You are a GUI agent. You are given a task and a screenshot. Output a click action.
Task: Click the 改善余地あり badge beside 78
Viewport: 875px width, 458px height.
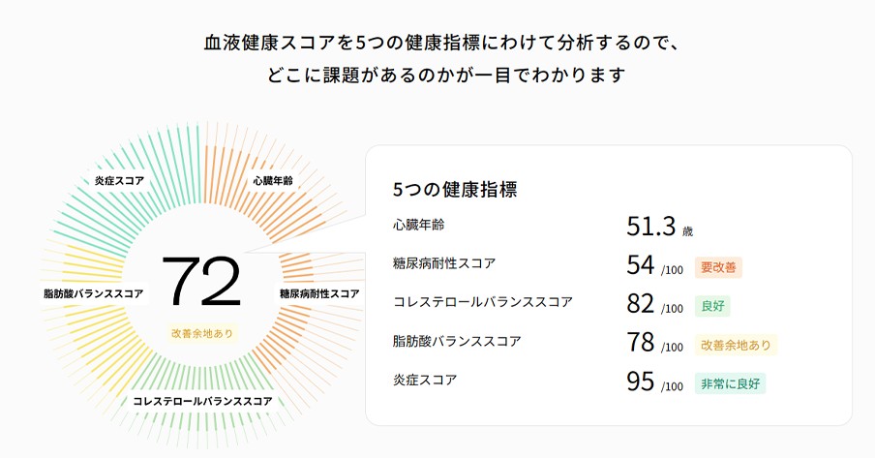click(736, 345)
